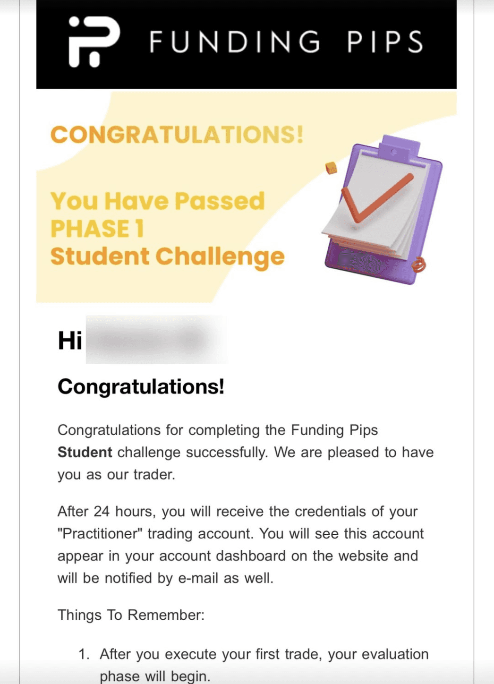The width and height of the screenshot is (494, 684).
Task: Click the Things To Remember: line
Action: click(131, 615)
